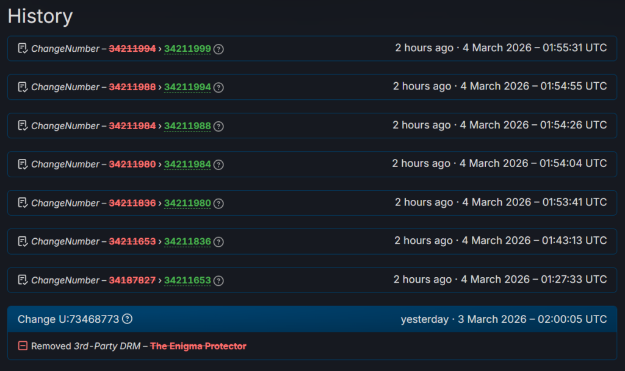Click help icon next to changenumber 34211999
The width and height of the screenshot is (625, 371).
[x=219, y=49]
